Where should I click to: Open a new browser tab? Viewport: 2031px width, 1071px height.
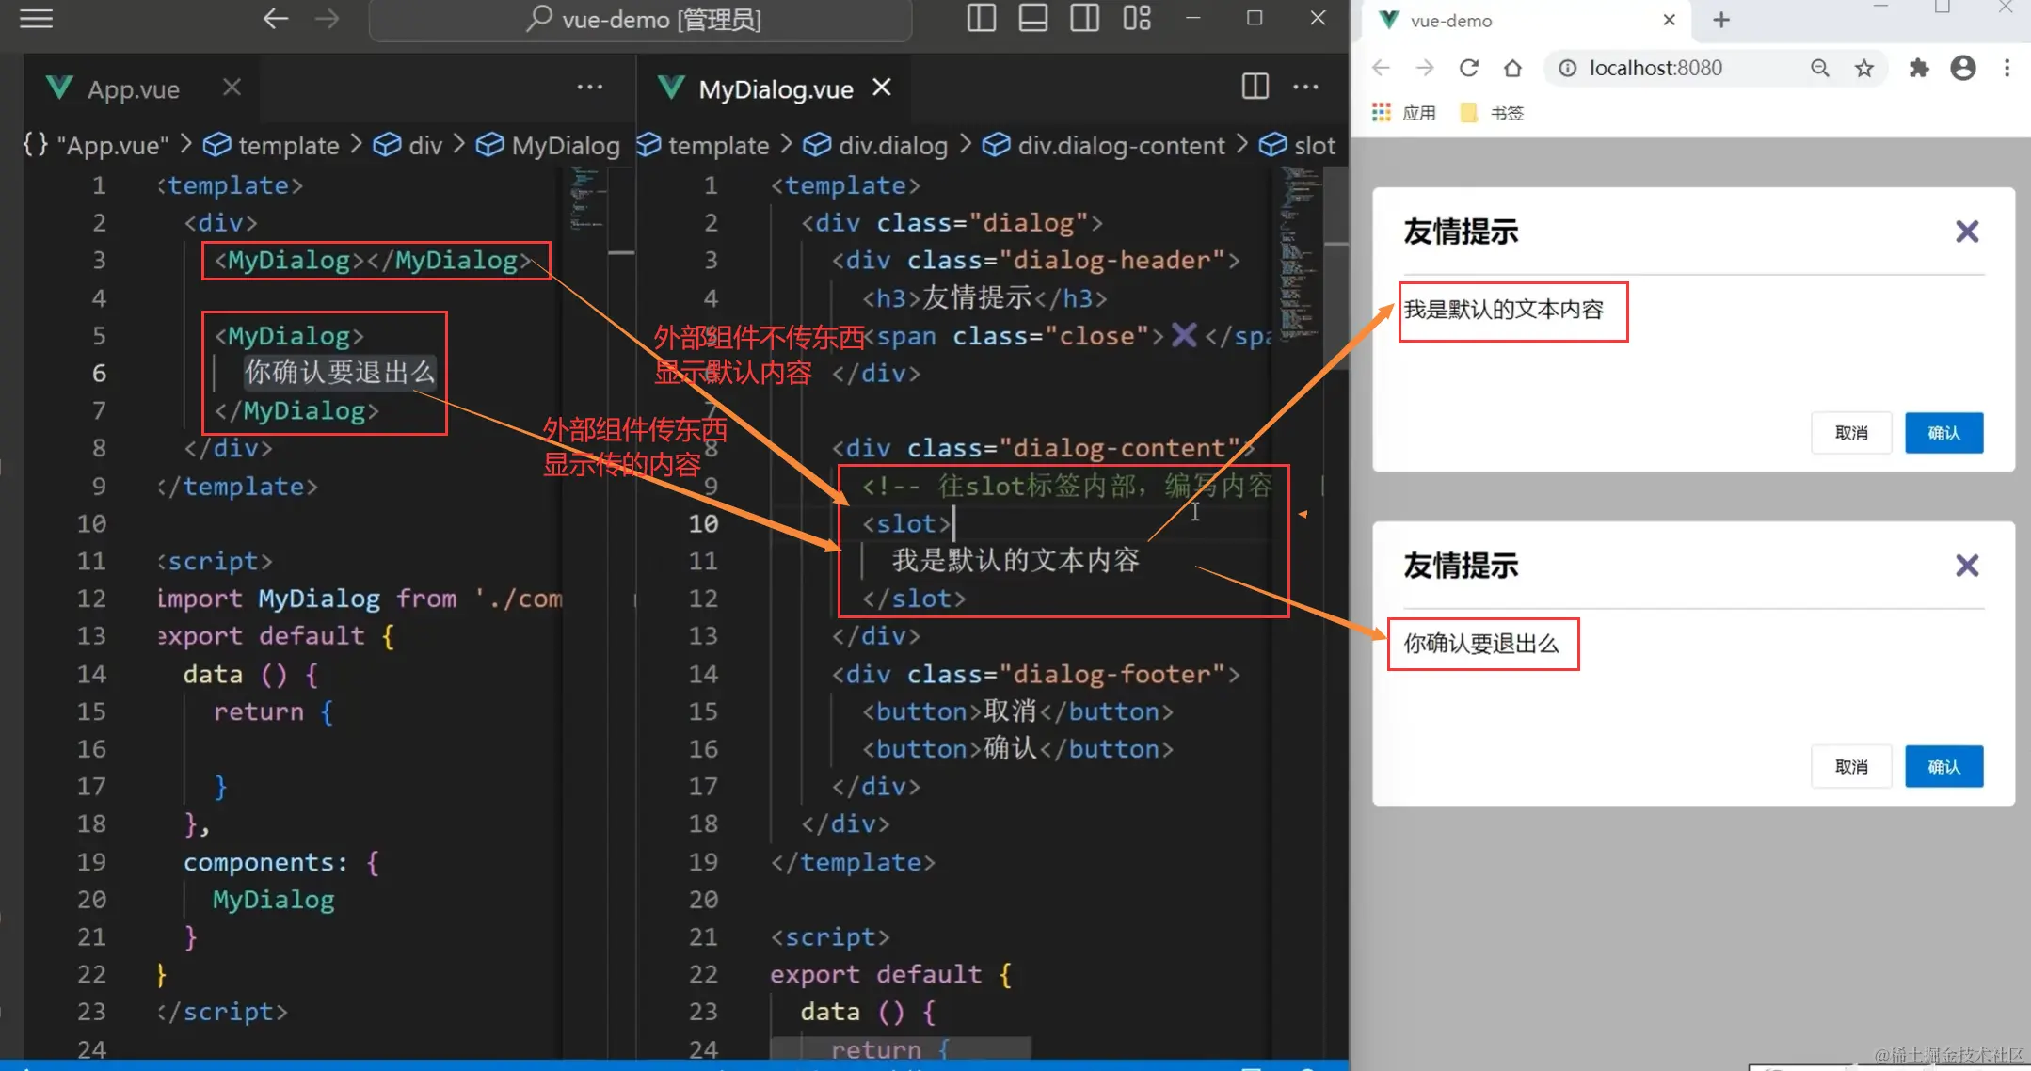click(x=1720, y=20)
